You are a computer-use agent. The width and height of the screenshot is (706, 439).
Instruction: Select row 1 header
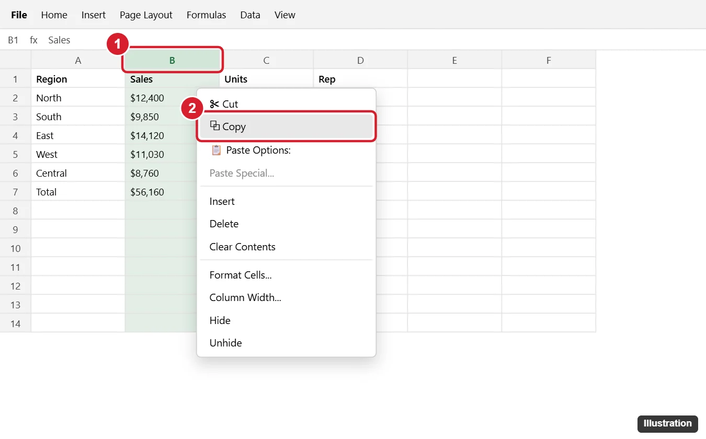(x=15, y=79)
